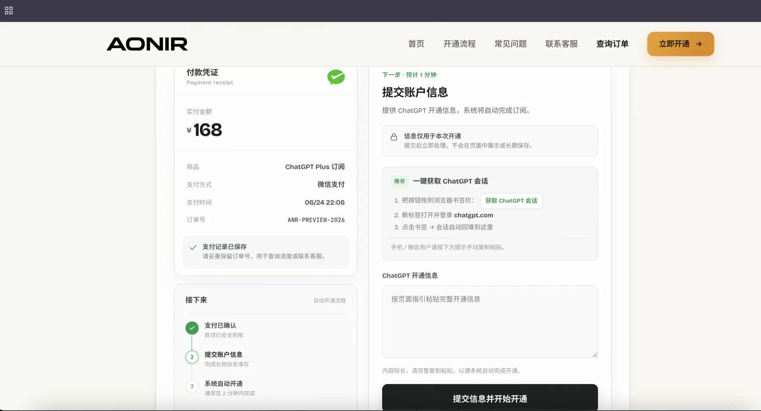
Task: Focus the ChatGPT 开通信息 text area
Action: tap(490, 322)
